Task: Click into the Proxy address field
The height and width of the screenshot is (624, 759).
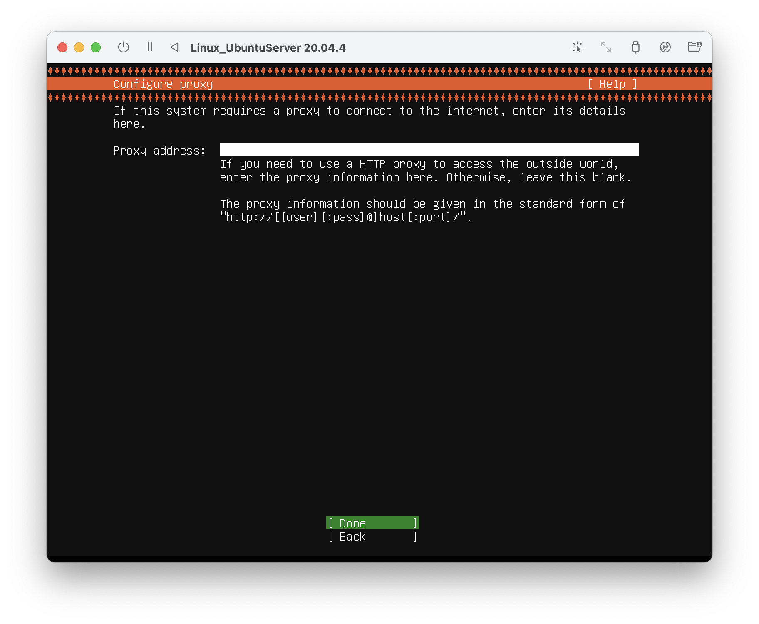Action: pos(429,150)
